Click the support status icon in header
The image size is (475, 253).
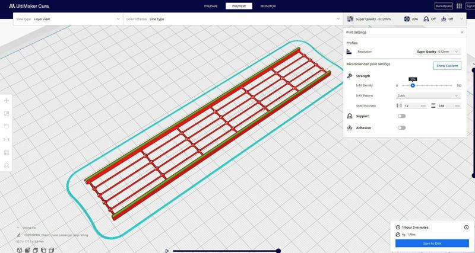(x=426, y=19)
